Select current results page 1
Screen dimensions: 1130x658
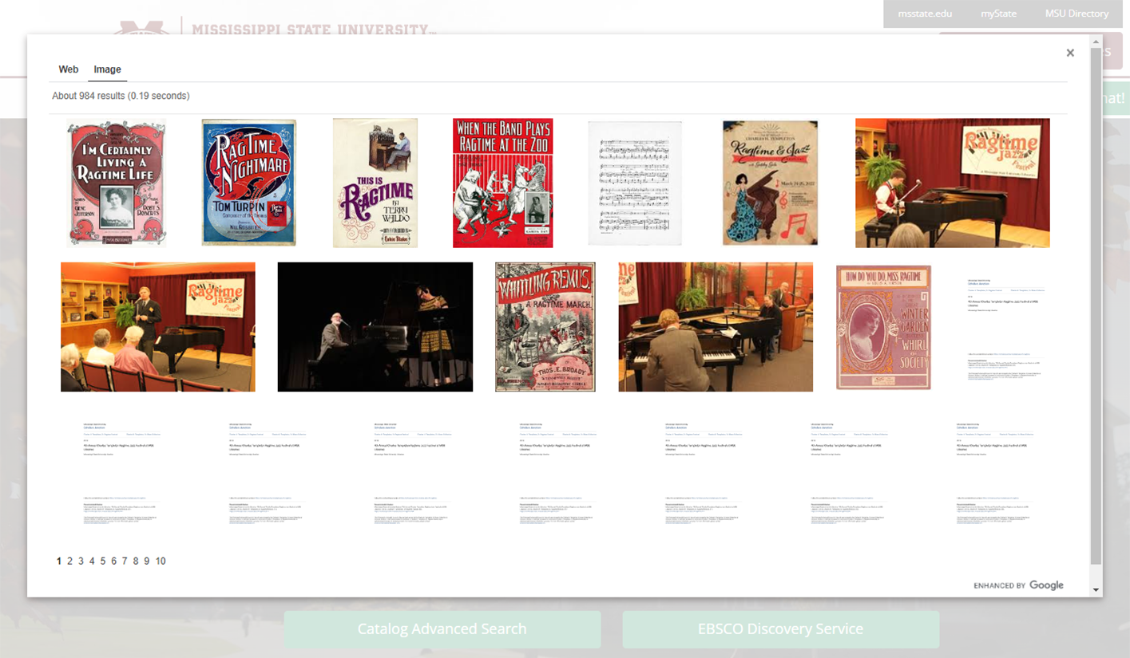pos(59,561)
